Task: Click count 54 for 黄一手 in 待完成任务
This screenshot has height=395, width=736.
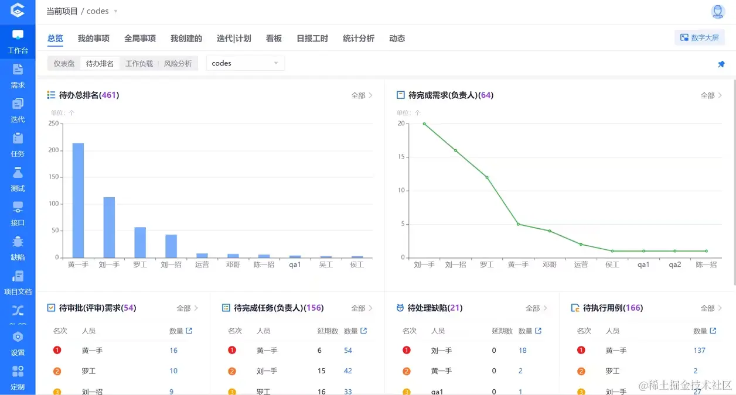Action: [x=348, y=351]
